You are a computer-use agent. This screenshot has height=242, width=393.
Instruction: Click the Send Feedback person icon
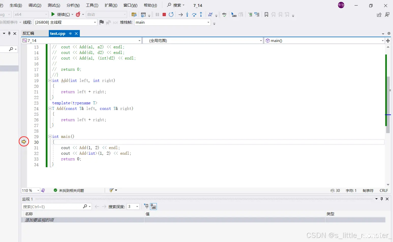(387, 15)
